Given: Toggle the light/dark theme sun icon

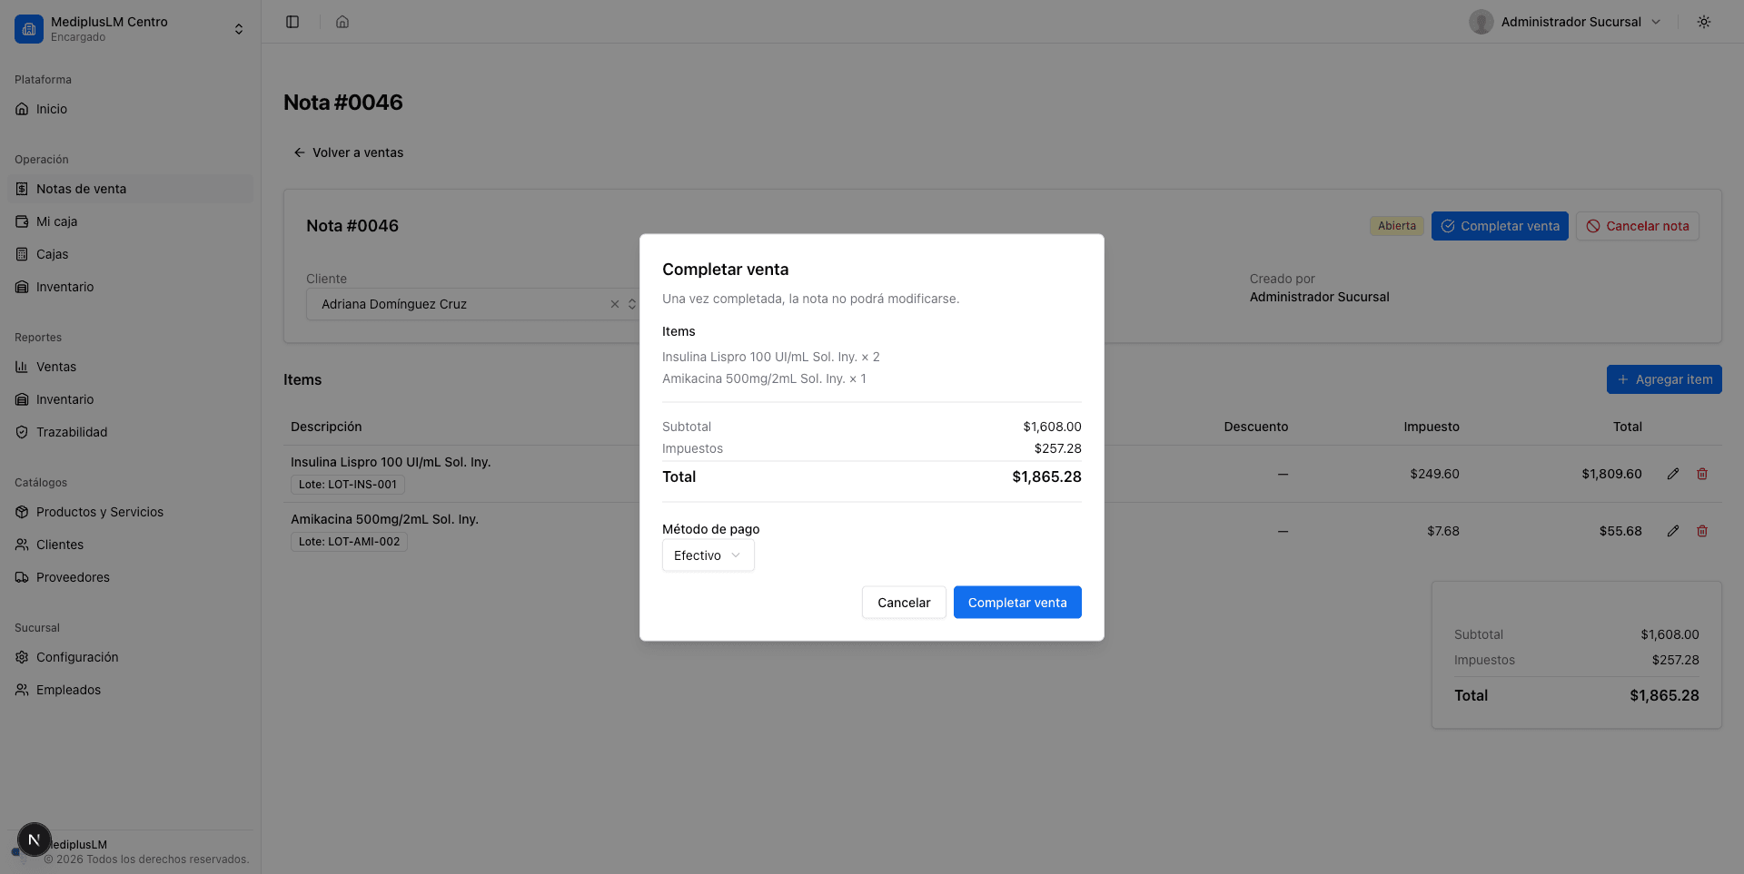Looking at the screenshot, I should (1704, 22).
